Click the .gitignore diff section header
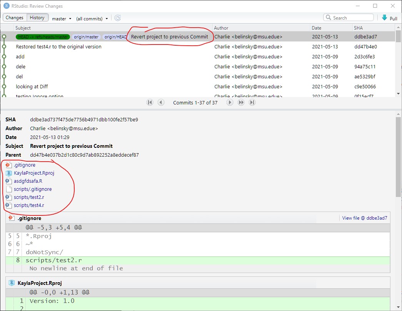Viewport: 402px width, 311px height. (x=198, y=218)
